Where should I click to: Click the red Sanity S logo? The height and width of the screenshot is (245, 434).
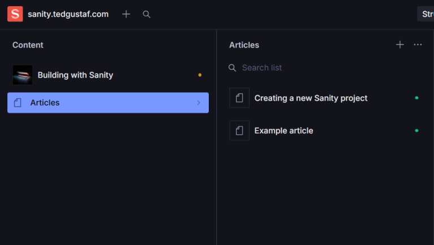click(15, 14)
